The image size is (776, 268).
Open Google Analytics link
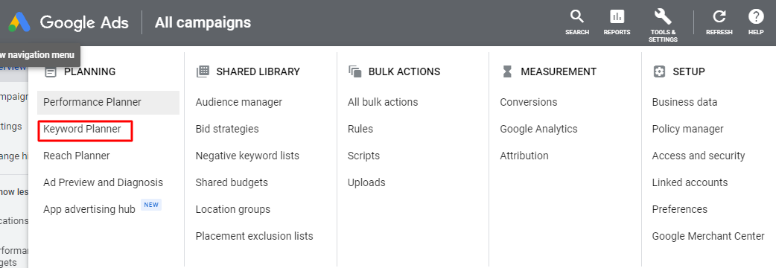(x=539, y=129)
